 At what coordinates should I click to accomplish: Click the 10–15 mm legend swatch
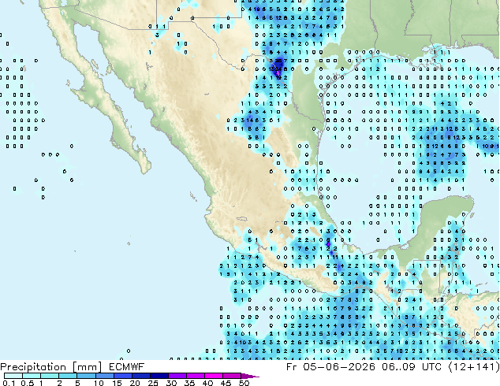click(105, 376)
